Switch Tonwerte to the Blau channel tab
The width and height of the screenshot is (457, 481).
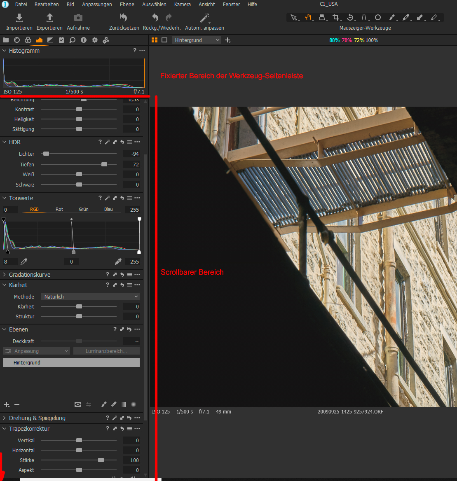pos(108,209)
